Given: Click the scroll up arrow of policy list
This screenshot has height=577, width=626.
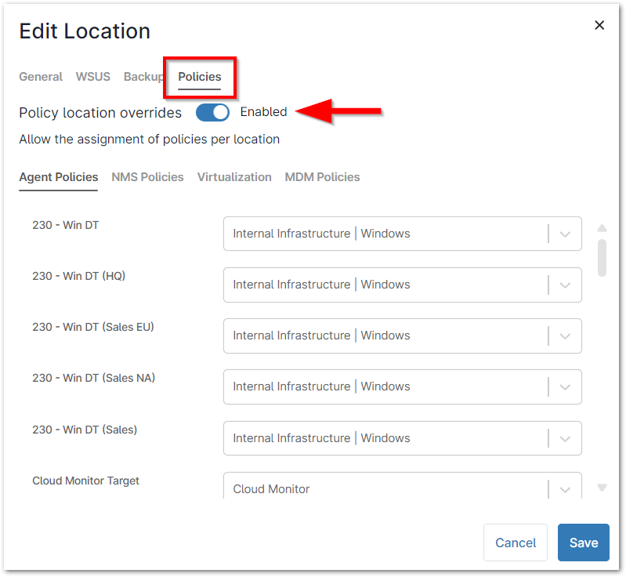Looking at the screenshot, I should pos(602,228).
